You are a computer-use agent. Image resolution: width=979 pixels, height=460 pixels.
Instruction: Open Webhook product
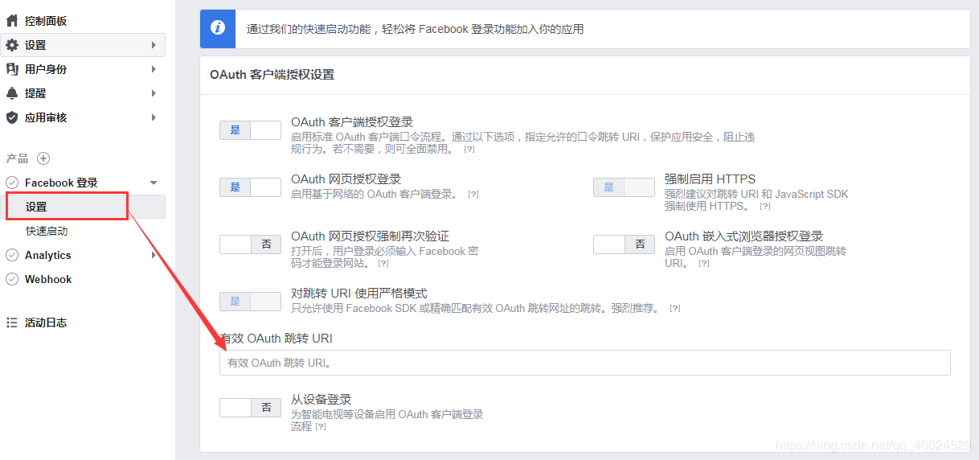[48, 279]
